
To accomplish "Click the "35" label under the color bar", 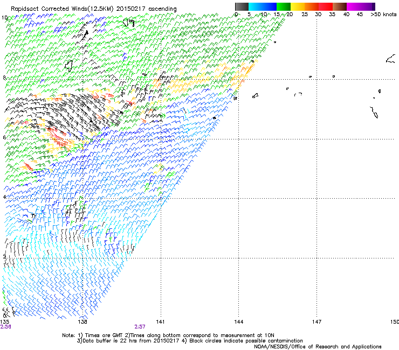I will 332,15.
